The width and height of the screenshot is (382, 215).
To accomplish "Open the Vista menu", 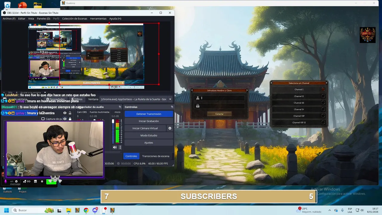I will click(31, 19).
